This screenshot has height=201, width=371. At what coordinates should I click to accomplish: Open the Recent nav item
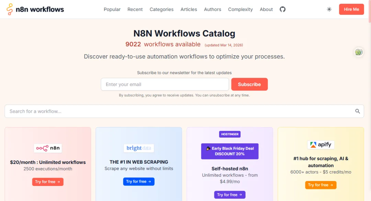tap(135, 10)
